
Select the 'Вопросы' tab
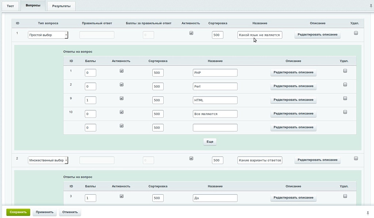[33, 5]
